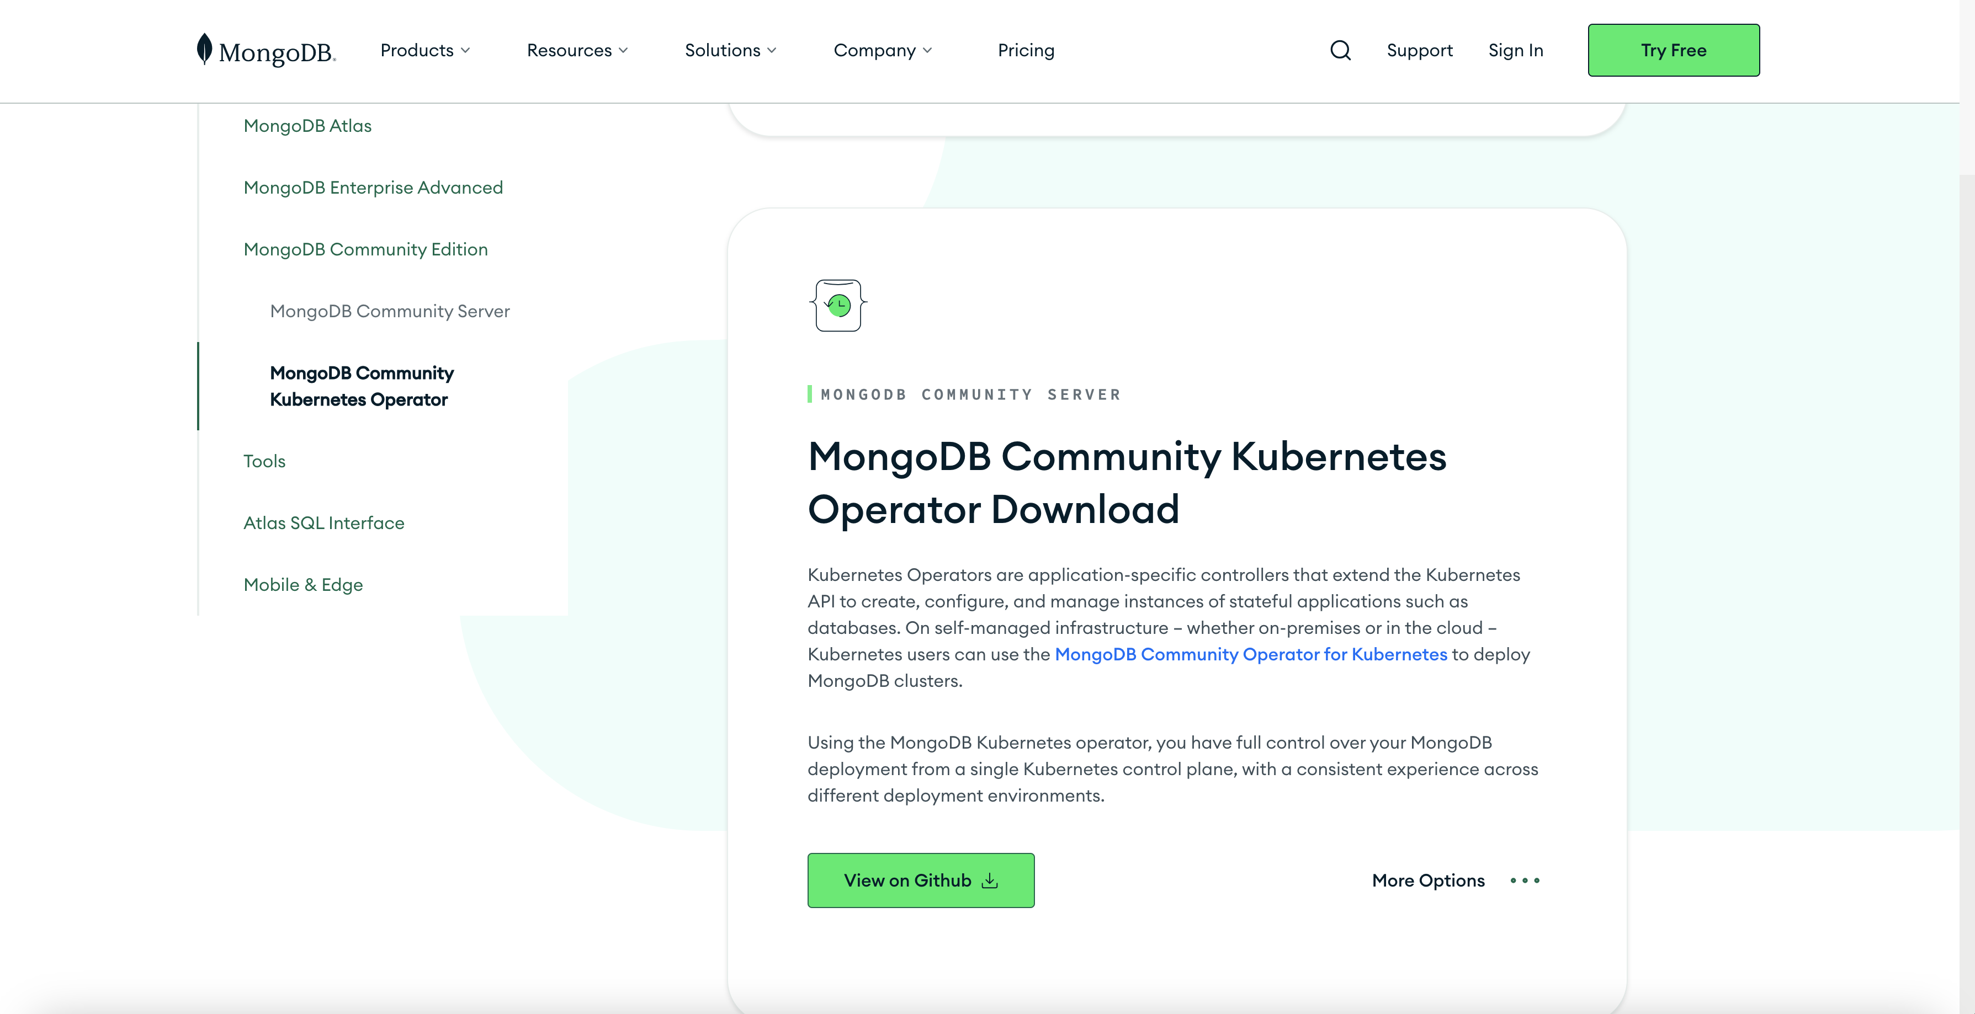
Task: Click the search magnifier icon
Action: pyautogui.click(x=1341, y=49)
